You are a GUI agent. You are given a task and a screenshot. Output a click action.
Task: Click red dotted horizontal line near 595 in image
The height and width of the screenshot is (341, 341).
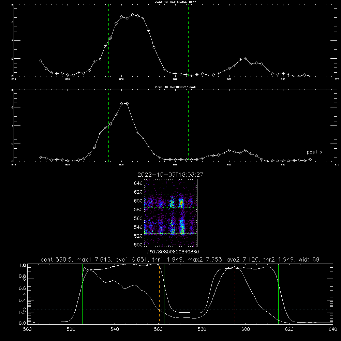(x=171, y=203)
